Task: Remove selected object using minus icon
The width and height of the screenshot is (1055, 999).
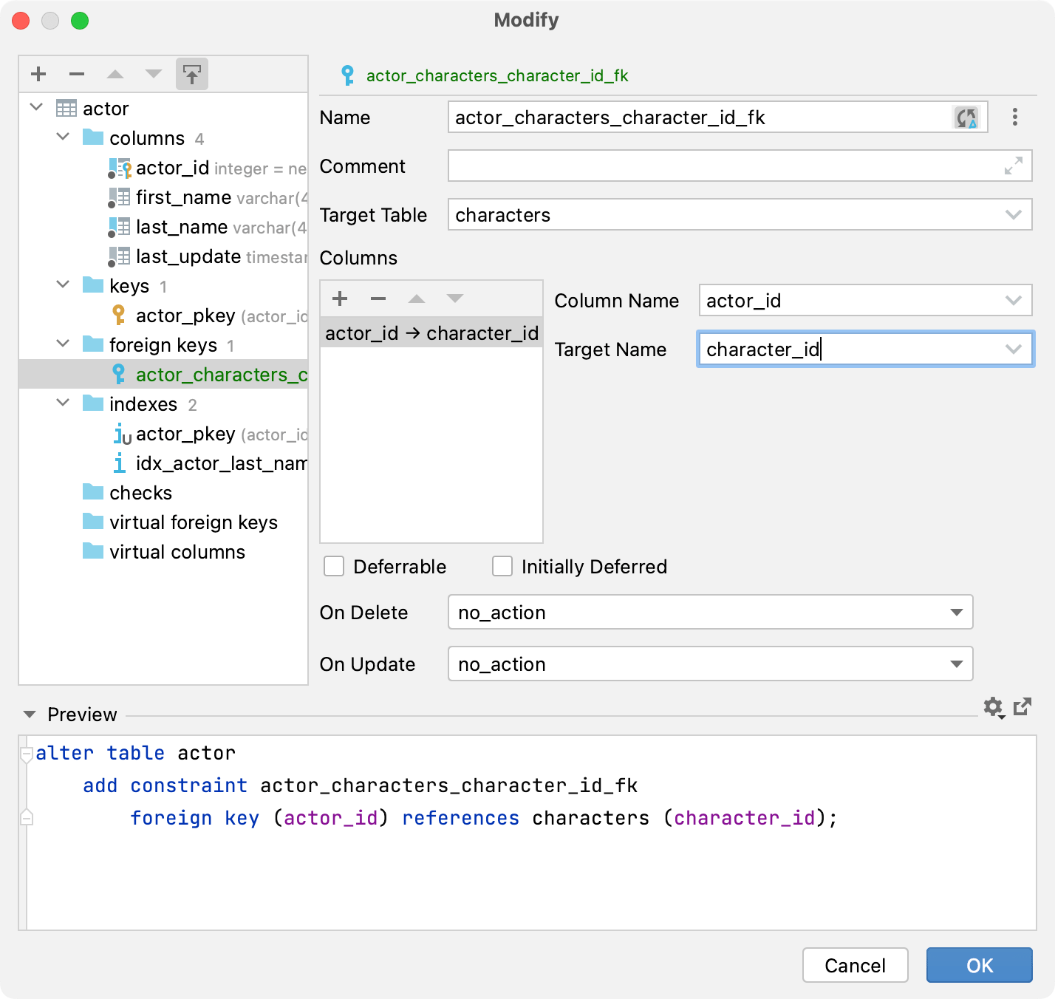Action: coord(76,74)
